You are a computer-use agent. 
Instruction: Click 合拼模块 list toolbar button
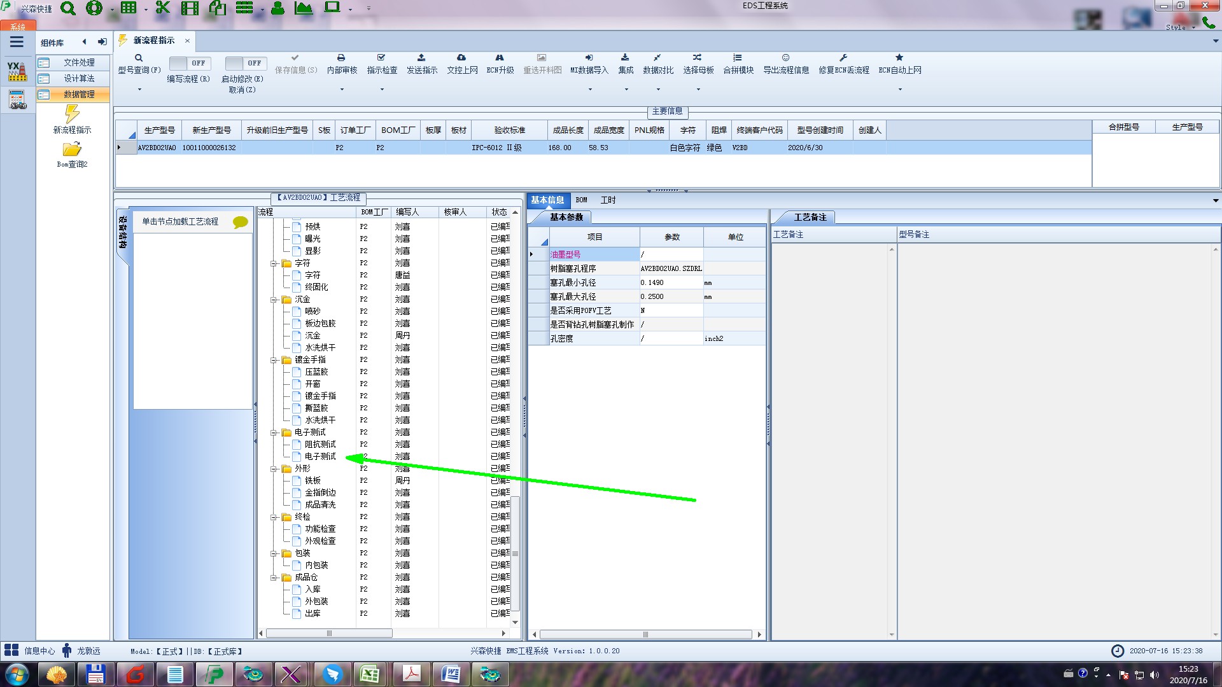(x=738, y=64)
